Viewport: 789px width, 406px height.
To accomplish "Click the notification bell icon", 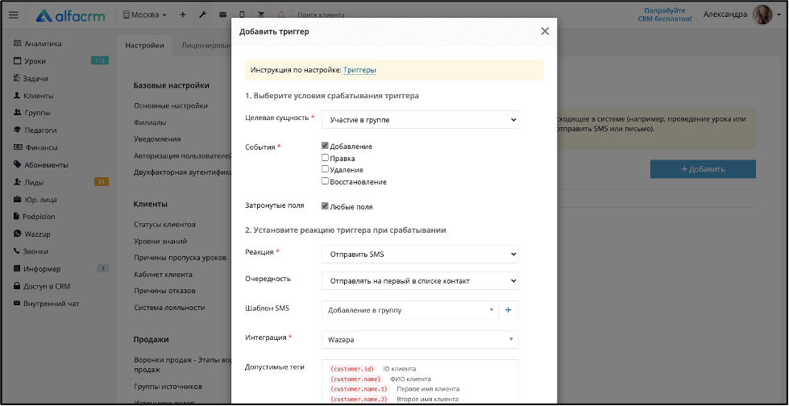I will (281, 15).
